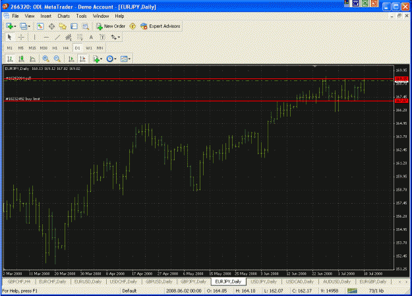The image size is (412, 296).
Task: Draw a horizontal line tool
Action: [46, 37]
